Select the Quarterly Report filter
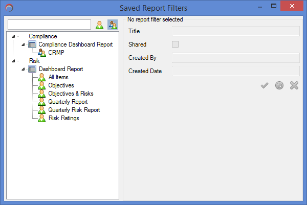The width and height of the screenshot is (307, 205). coord(68,102)
